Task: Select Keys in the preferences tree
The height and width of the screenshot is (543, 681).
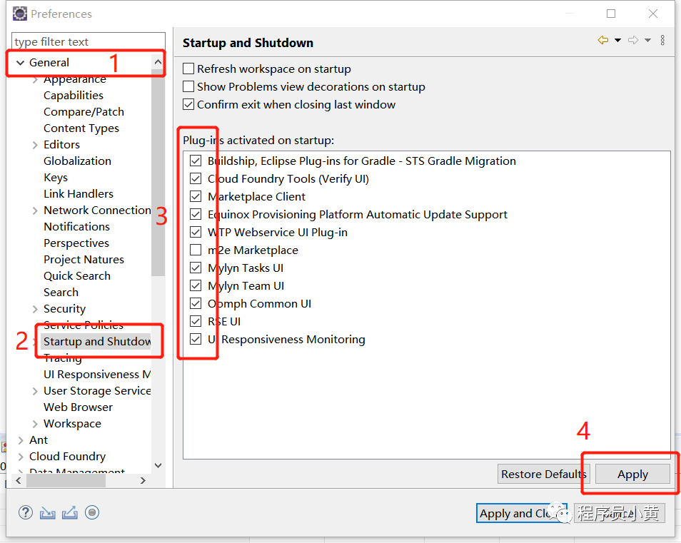Action: tap(56, 178)
